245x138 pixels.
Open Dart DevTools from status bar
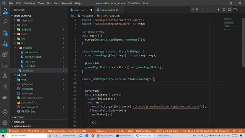(x=144, y=131)
